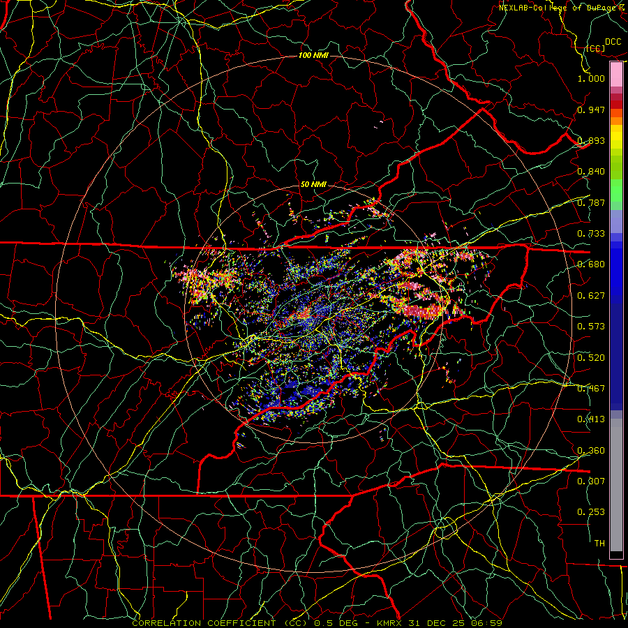Click the 0.573 scale value

(x=591, y=327)
